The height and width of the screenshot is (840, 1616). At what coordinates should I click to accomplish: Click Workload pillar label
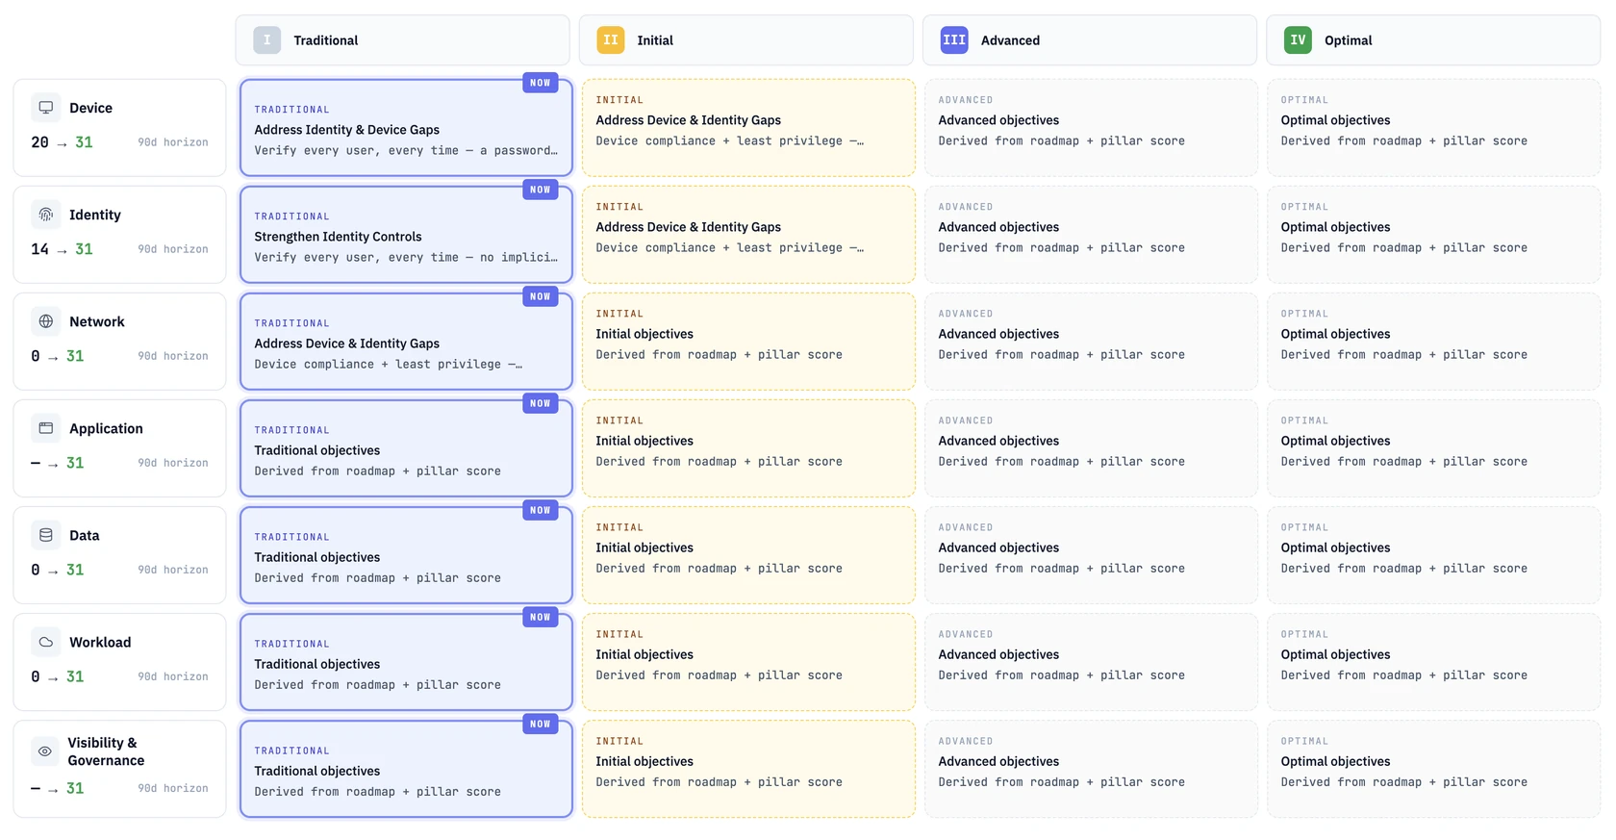(x=100, y=642)
